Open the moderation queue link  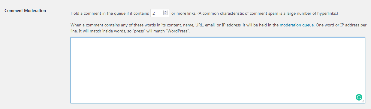pyautogui.click(x=297, y=25)
